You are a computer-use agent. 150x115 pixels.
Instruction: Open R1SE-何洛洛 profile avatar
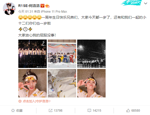coord(9,9)
